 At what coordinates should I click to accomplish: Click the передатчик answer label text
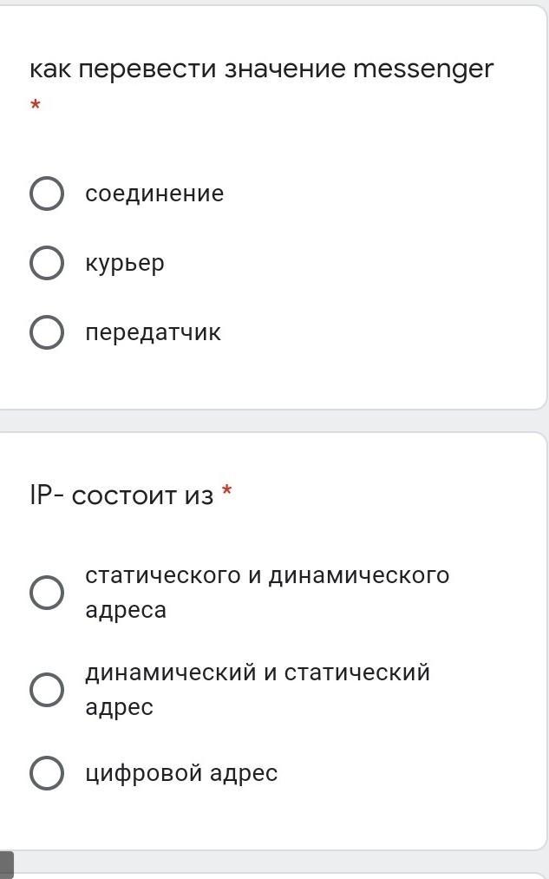pyautogui.click(x=153, y=332)
